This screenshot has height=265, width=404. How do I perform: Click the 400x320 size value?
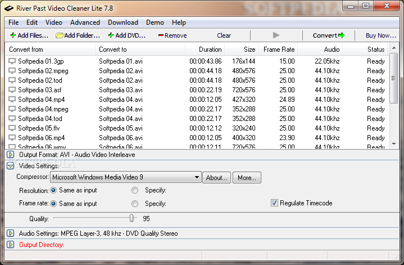[244, 137]
